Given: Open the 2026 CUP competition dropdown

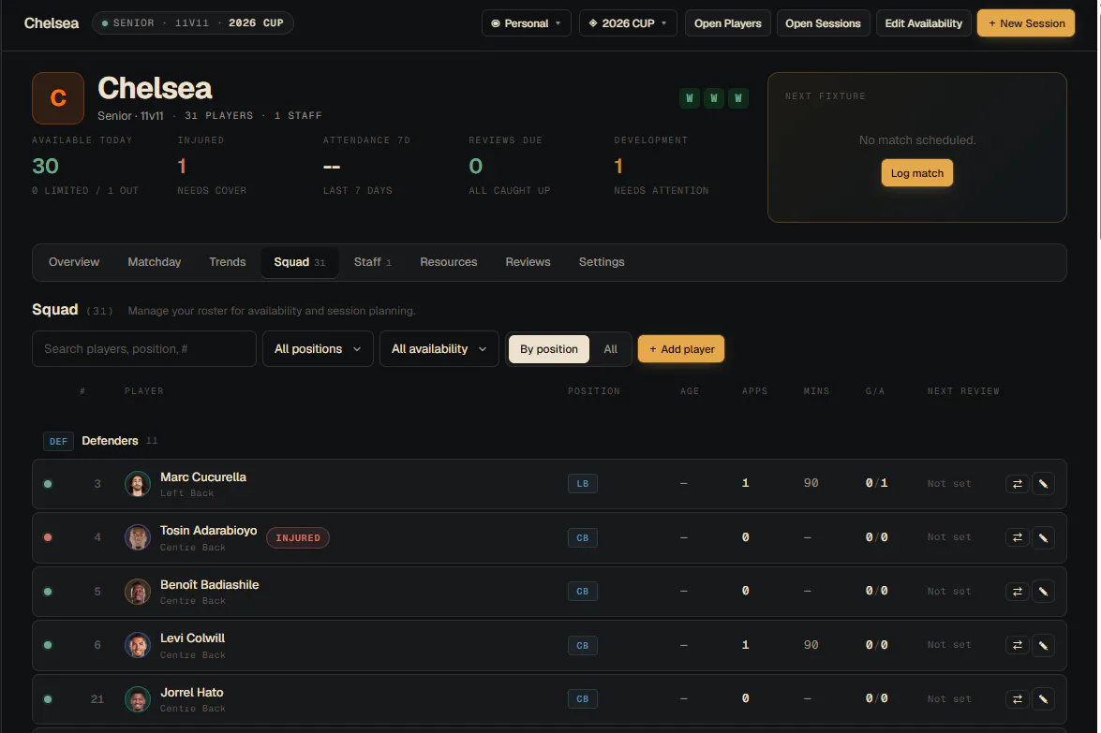Looking at the screenshot, I should (628, 23).
